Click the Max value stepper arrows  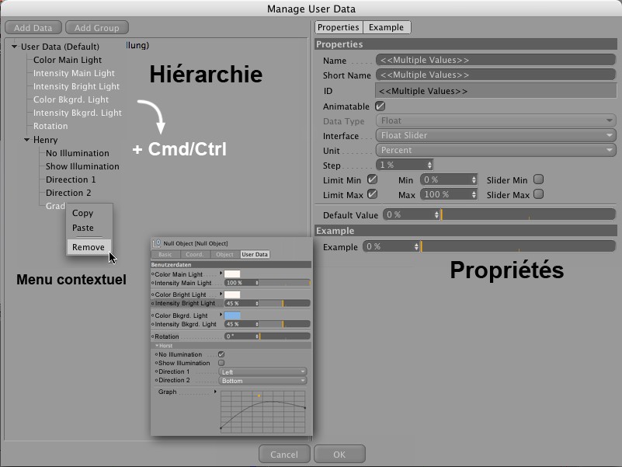(474, 194)
